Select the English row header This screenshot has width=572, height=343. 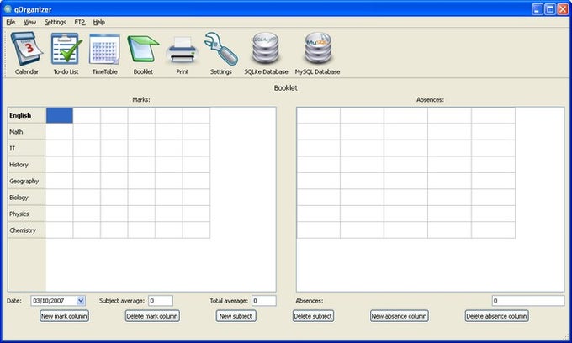[x=27, y=115]
